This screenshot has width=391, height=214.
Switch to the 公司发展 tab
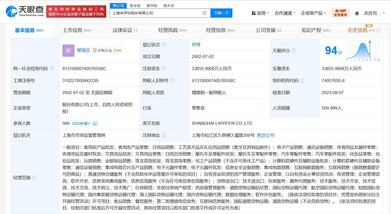[x=268, y=30]
